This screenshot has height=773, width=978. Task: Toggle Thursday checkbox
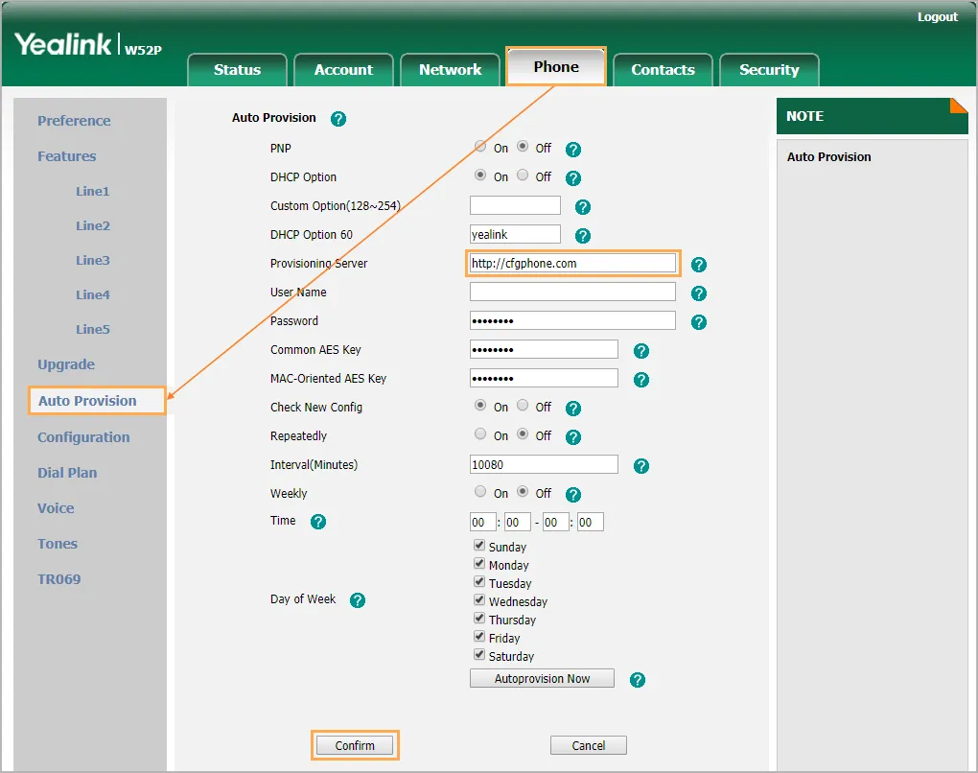tap(479, 618)
